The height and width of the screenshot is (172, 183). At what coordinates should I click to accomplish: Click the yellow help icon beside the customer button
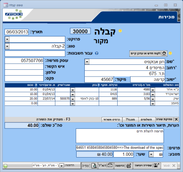pos(170,53)
